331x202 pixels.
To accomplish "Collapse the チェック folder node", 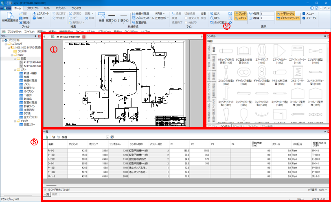I will click(15, 121).
